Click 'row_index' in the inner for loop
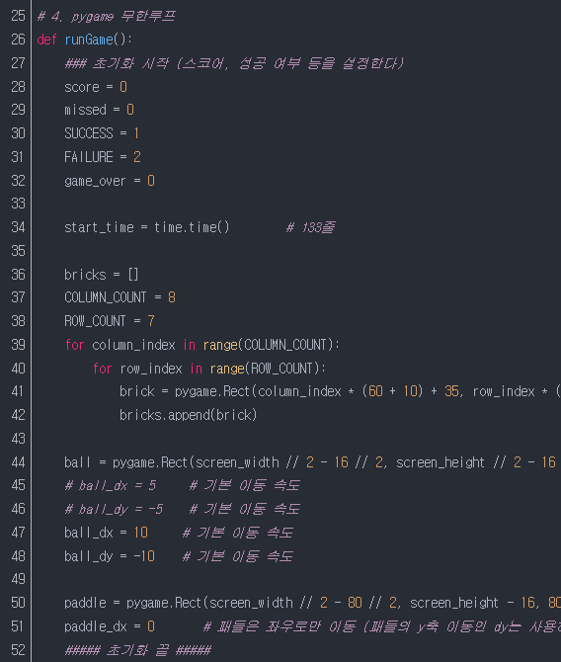 click(x=151, y=369)
